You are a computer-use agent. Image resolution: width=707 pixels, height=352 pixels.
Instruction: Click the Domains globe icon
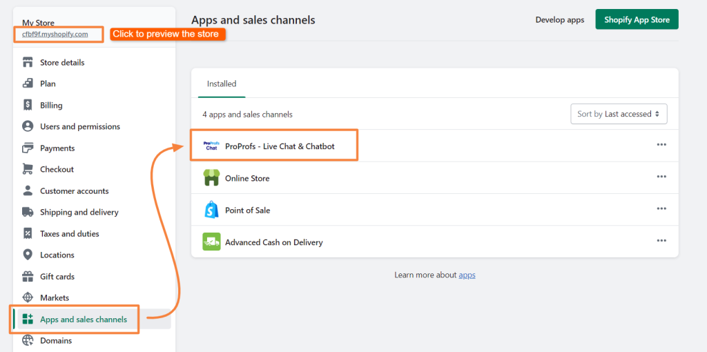[x=28, y=340]
